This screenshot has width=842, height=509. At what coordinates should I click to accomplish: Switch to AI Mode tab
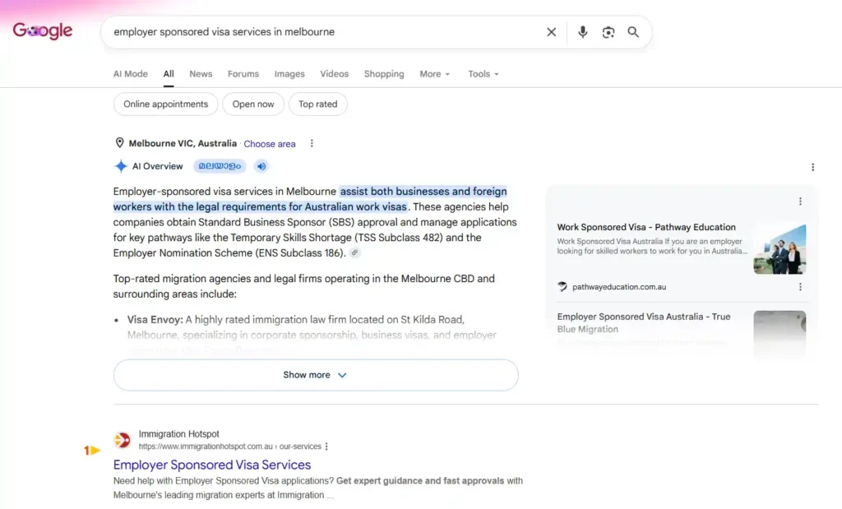coord(131,74)
